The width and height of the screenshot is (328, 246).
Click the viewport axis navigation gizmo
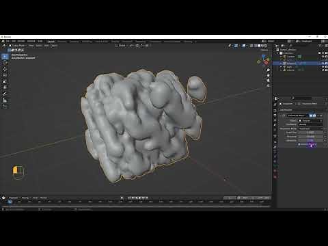[264, 59]
